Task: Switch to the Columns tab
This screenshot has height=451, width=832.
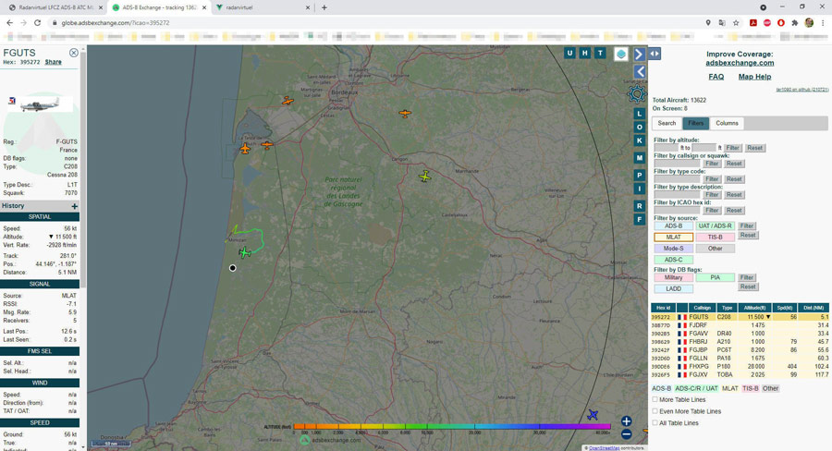Action: click(727, 123)
